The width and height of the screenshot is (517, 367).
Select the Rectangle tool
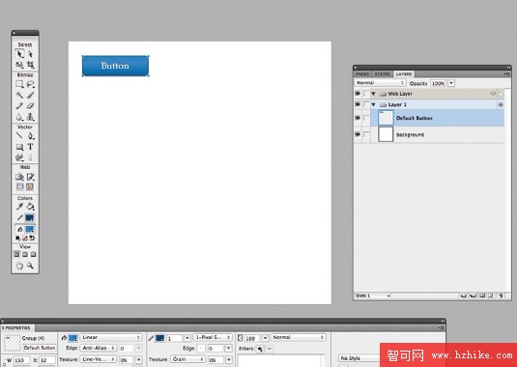[19, 147]
